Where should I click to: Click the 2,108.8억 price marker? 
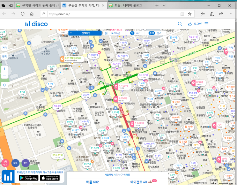click(x=149, y=144)
